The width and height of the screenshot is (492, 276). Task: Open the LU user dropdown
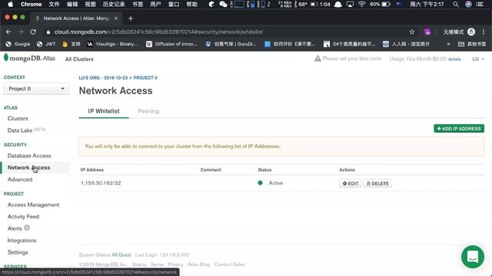point(478,59)
